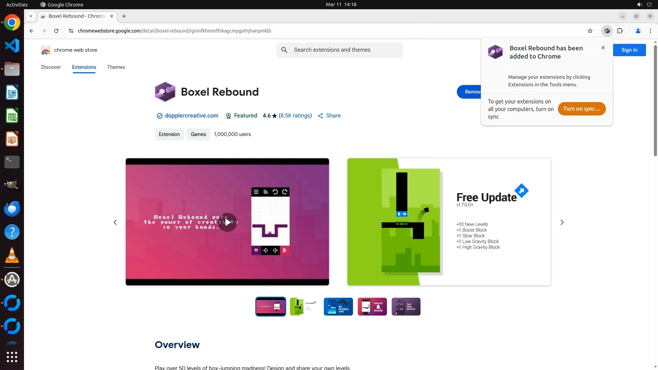Dismiss the 'added to Chrome' popup
658x370 pixels.
click(x=603, y=48)
